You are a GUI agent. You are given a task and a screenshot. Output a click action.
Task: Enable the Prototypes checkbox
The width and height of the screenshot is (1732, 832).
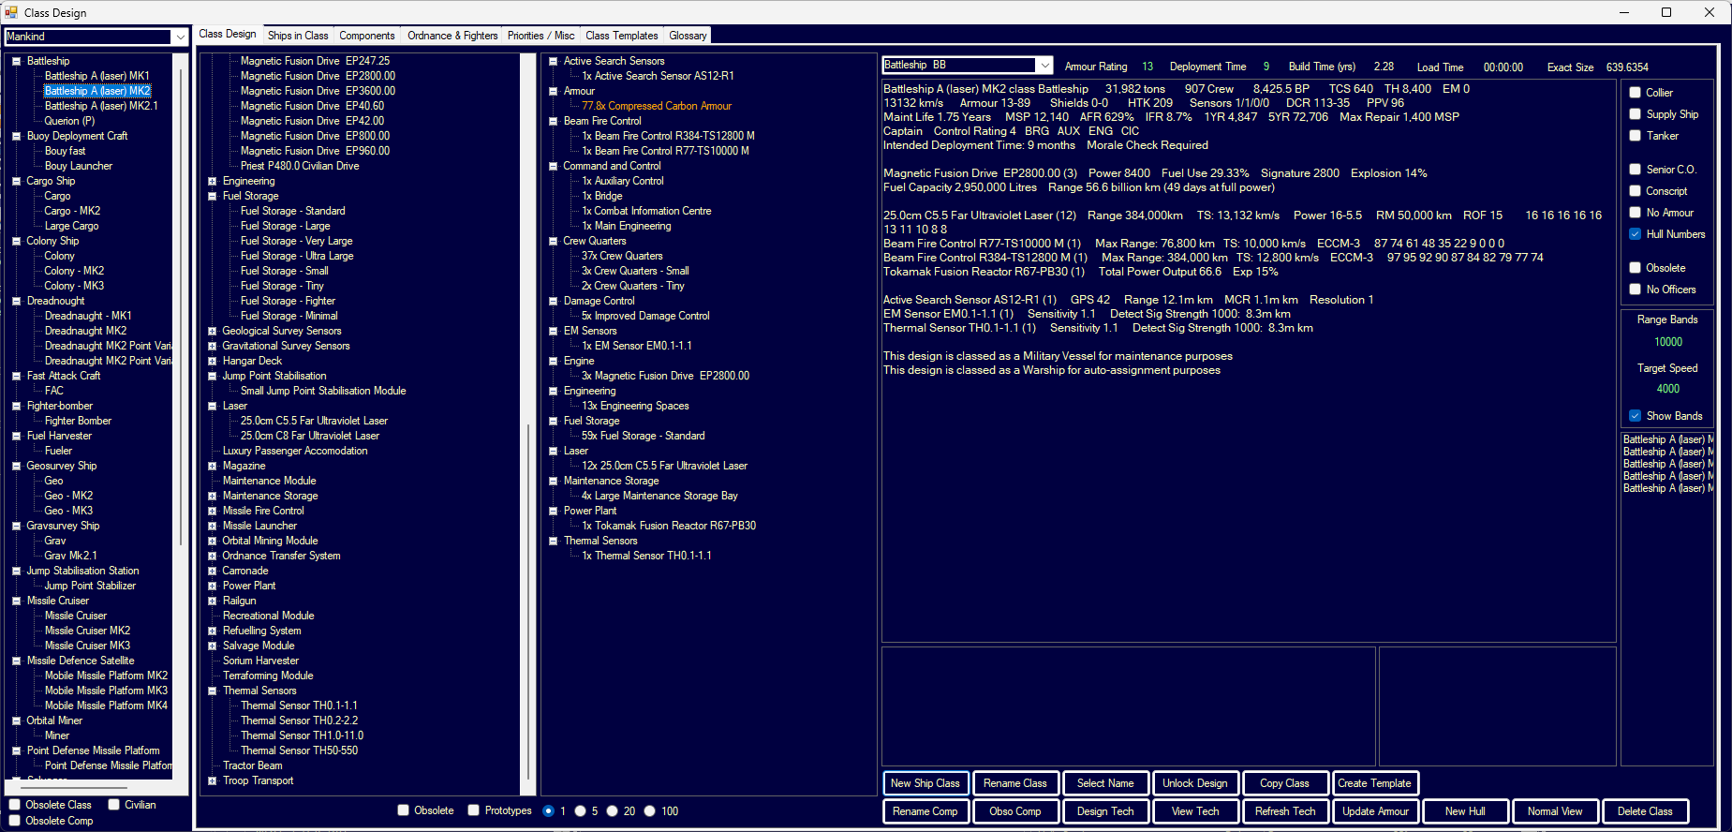[474, 810]
